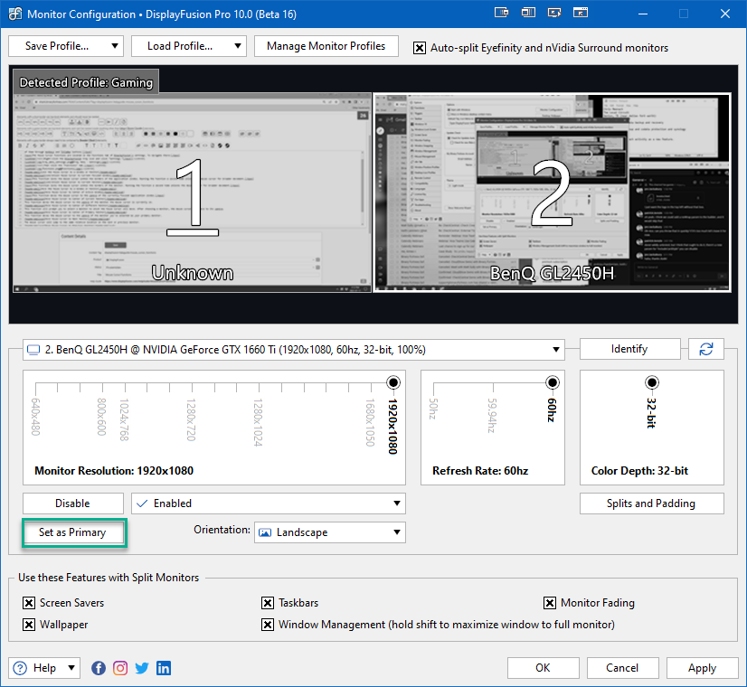This screenshot has width=747, height=687.
Task: Toggle the Taskbars checkbox
Action: coord(268,603)
